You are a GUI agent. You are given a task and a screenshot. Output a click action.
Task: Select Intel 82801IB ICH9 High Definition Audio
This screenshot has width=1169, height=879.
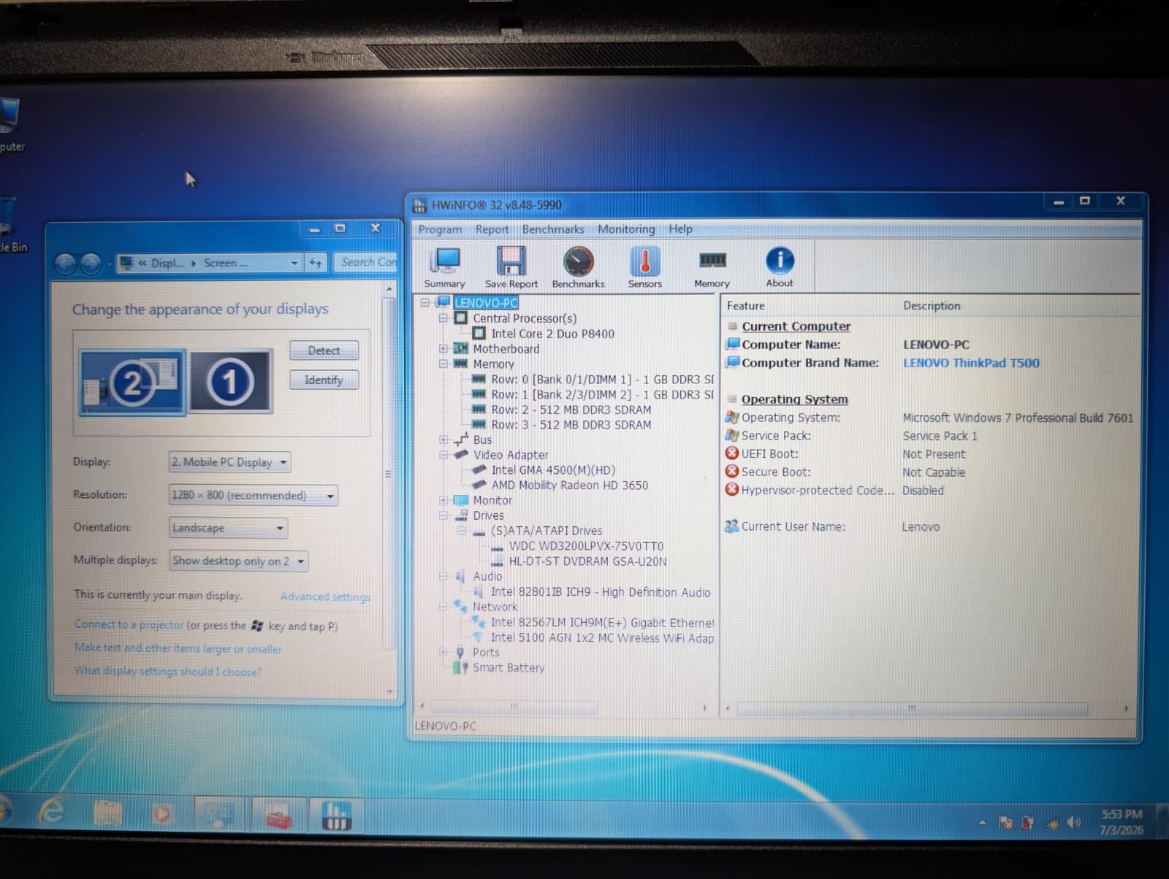600,592
